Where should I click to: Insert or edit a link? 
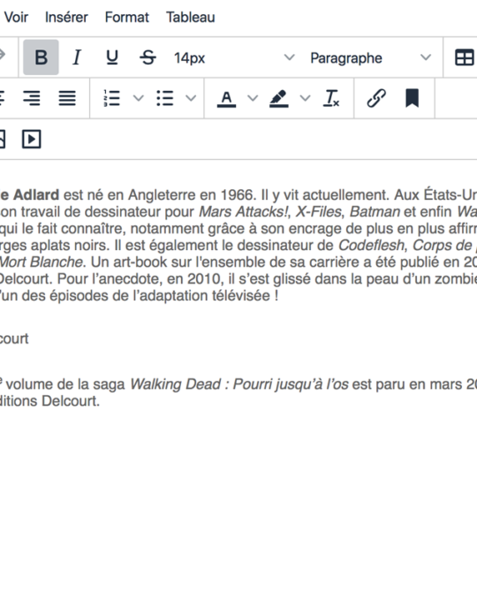(x=376, y=98)
